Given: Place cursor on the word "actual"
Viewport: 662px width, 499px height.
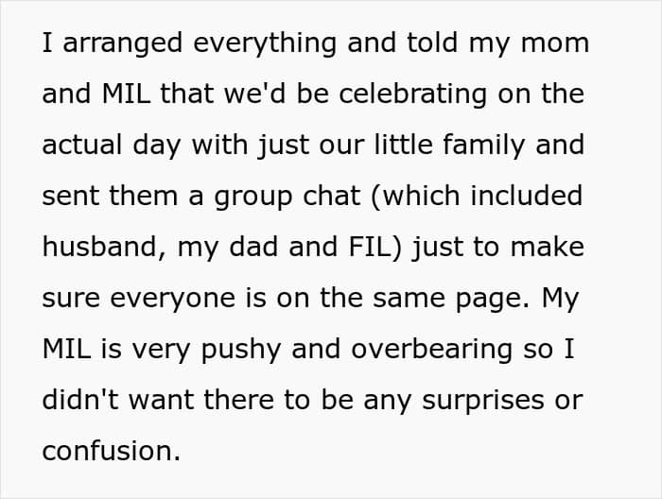Looking at the screenshot, I should [x=82, y=145].
